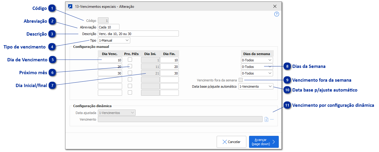The image size is (379, 152).
Task: Click the Abreviação field containing Cada 10
Action: point(108,27)
